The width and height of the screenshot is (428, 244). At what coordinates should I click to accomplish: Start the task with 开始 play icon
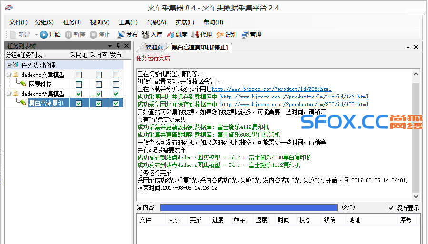pyautogui.click(x=44, y=35)
